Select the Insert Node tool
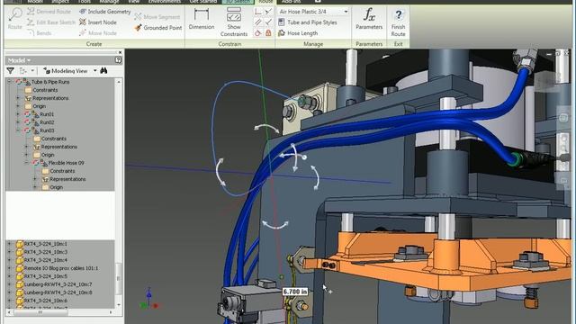Screen dimensions: 576x324 (x=98, y=22)
